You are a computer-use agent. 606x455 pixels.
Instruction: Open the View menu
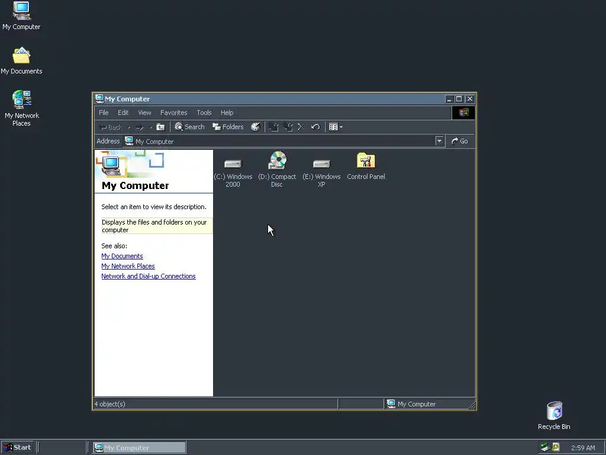144,113
